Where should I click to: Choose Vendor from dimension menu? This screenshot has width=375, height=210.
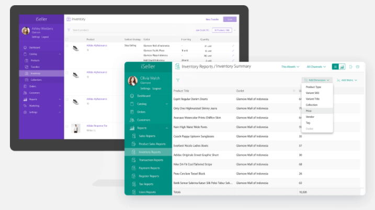pos(317,117)
